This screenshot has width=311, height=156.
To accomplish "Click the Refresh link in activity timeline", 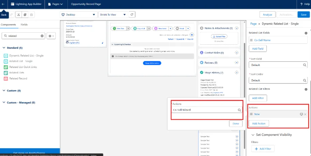I will coord(170,39).
